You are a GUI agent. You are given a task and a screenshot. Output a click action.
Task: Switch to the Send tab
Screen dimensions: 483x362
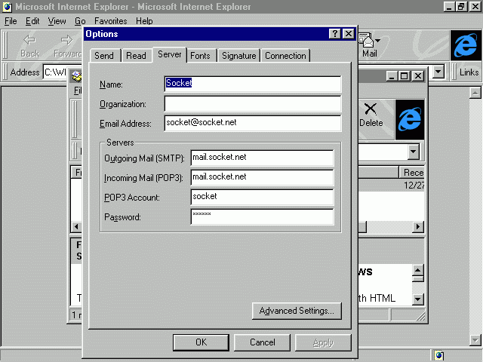click(x=104, y=56)
